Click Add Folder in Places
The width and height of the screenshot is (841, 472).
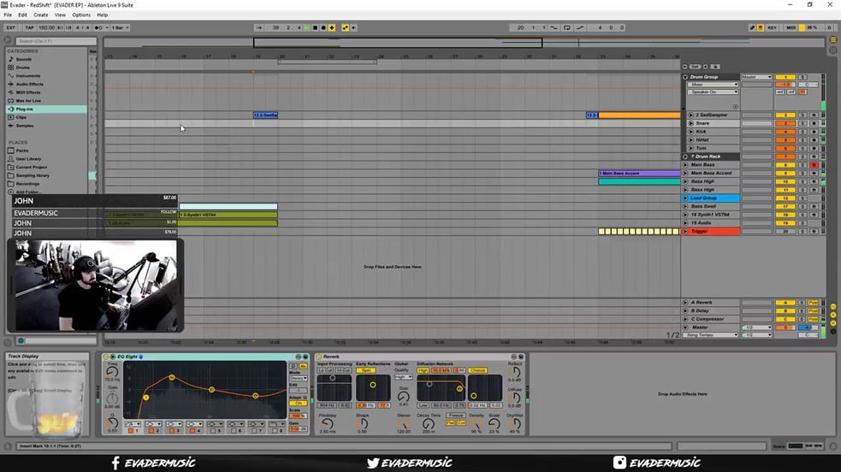[27, 192]
